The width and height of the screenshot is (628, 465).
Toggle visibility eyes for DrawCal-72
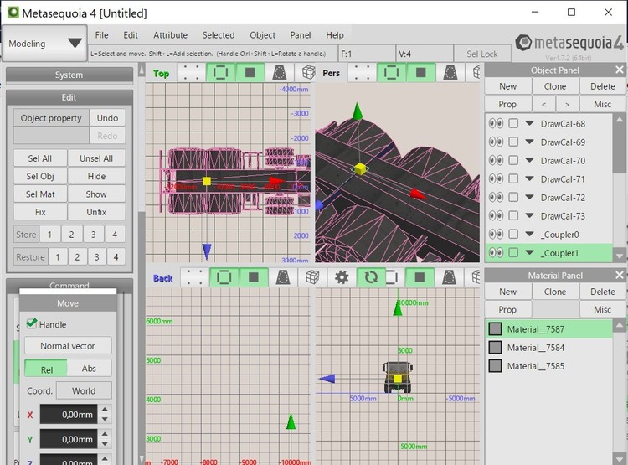point(496,197)
